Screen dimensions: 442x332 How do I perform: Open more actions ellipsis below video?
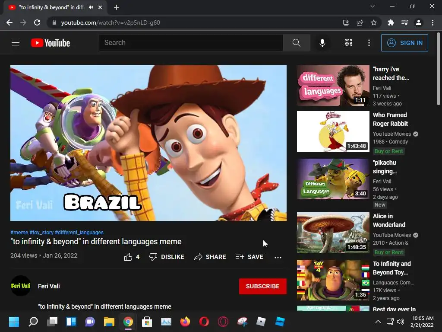tap(278, 257)
